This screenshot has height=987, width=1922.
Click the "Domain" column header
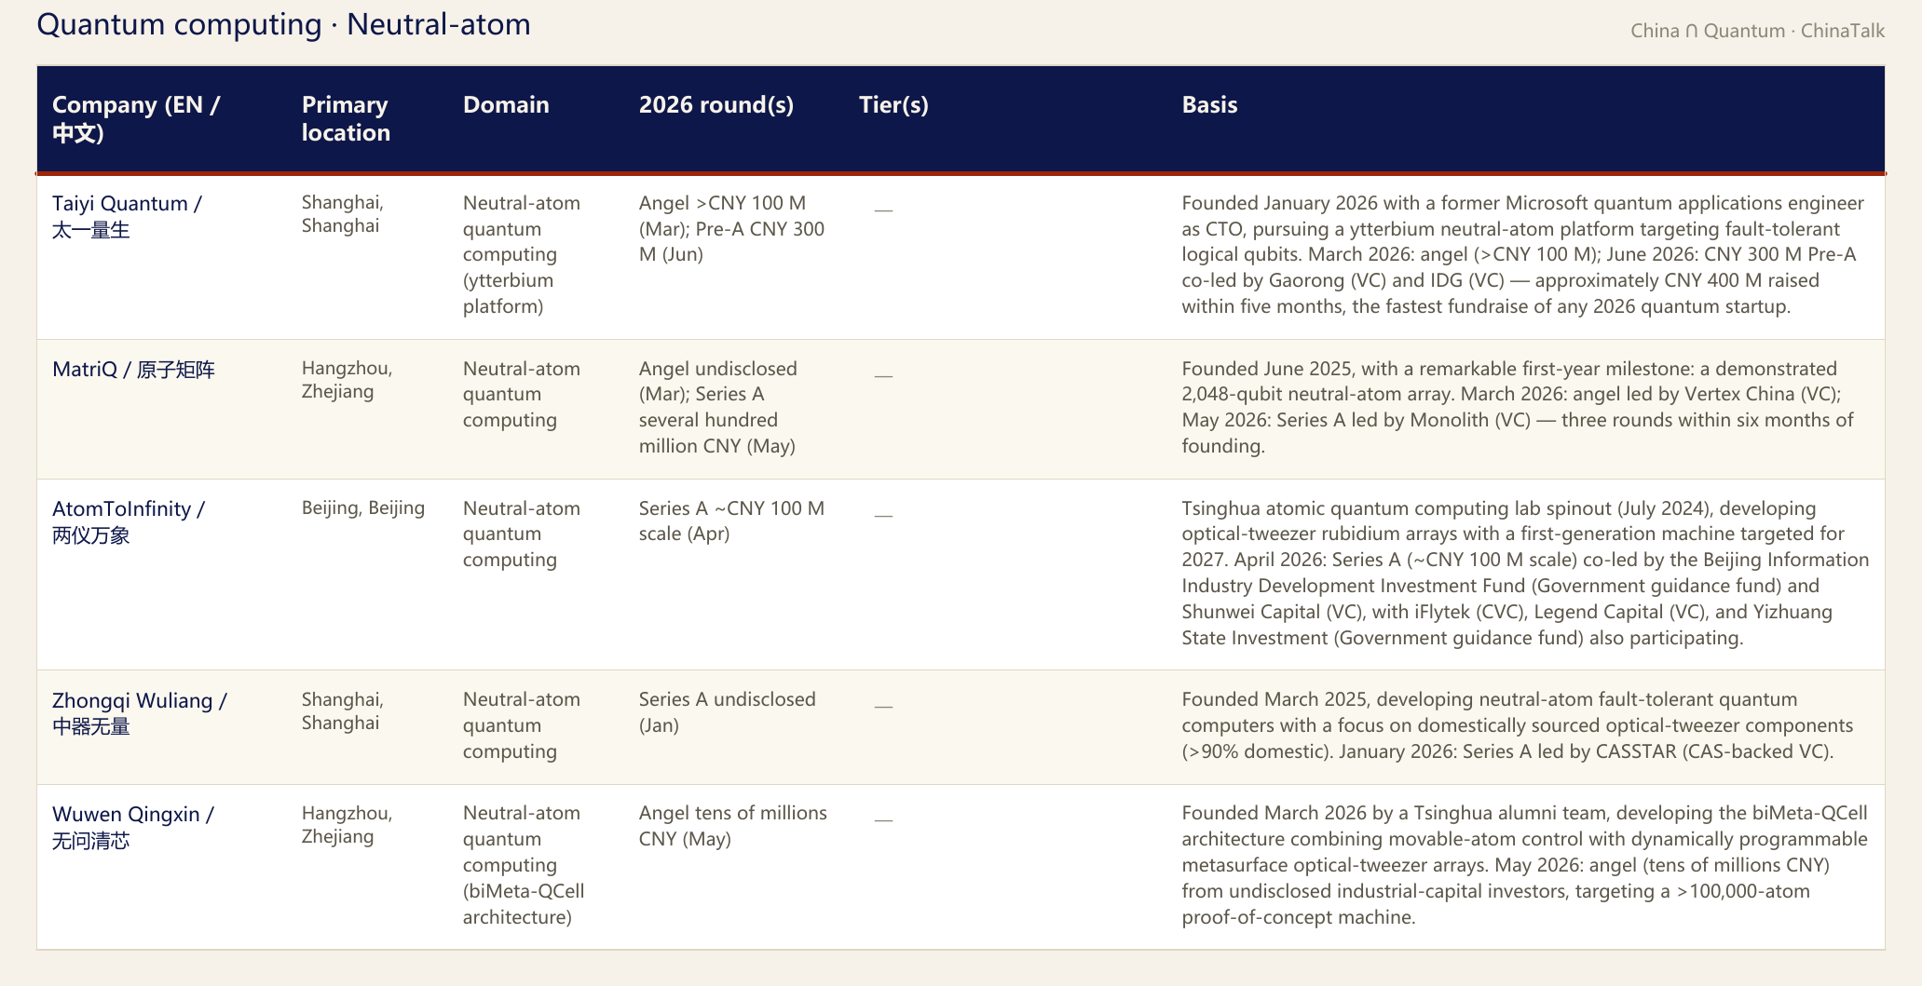click(x=506, y=104)
